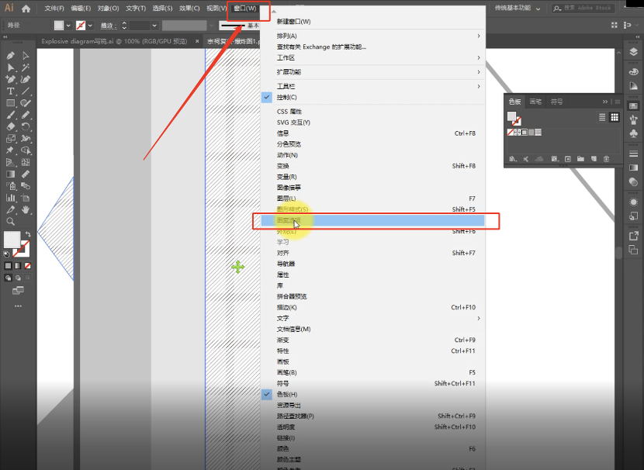Open the 效果(C) menu

click(189, 9)
